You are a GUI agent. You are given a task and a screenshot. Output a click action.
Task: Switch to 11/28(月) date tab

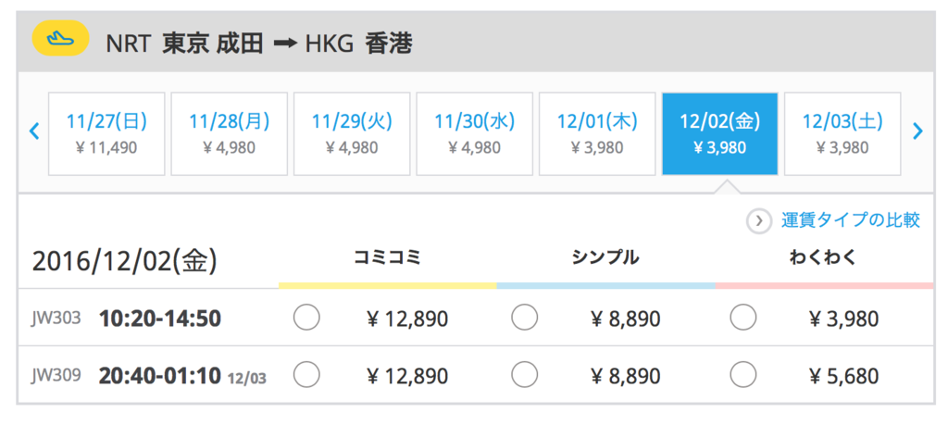230,133
